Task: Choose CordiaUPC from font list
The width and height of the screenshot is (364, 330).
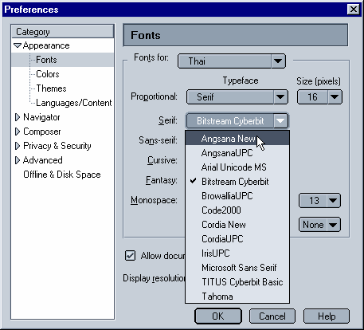Action: (x=237, y=239)
